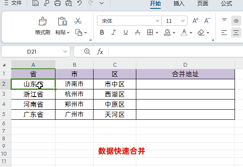Click the formula bar input area
Image resolution: width=243 pixels, height=167 pixels.
(x=176, y=51)
